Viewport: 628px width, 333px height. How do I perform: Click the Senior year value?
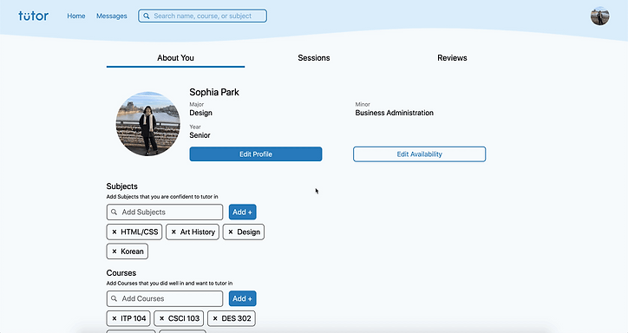coord(200,135)
